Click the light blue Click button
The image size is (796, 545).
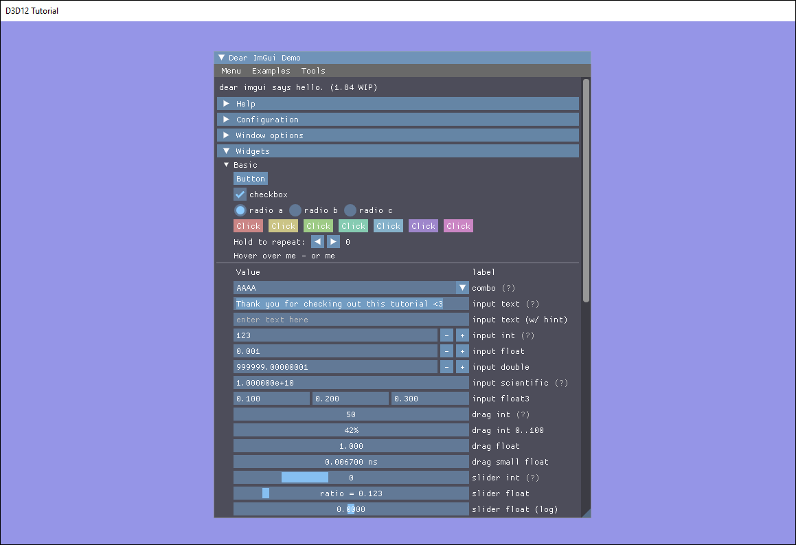tap(388, 226)
